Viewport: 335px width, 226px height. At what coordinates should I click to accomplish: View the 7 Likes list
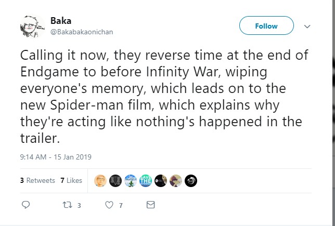[x=71, y=180]
